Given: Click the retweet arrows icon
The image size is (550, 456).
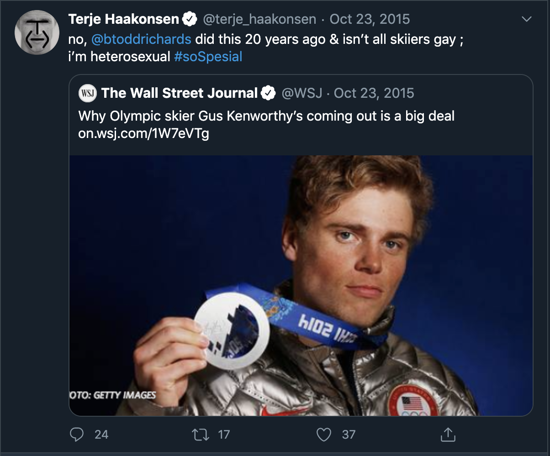Looking at the screenshot, I should point(201,434).
